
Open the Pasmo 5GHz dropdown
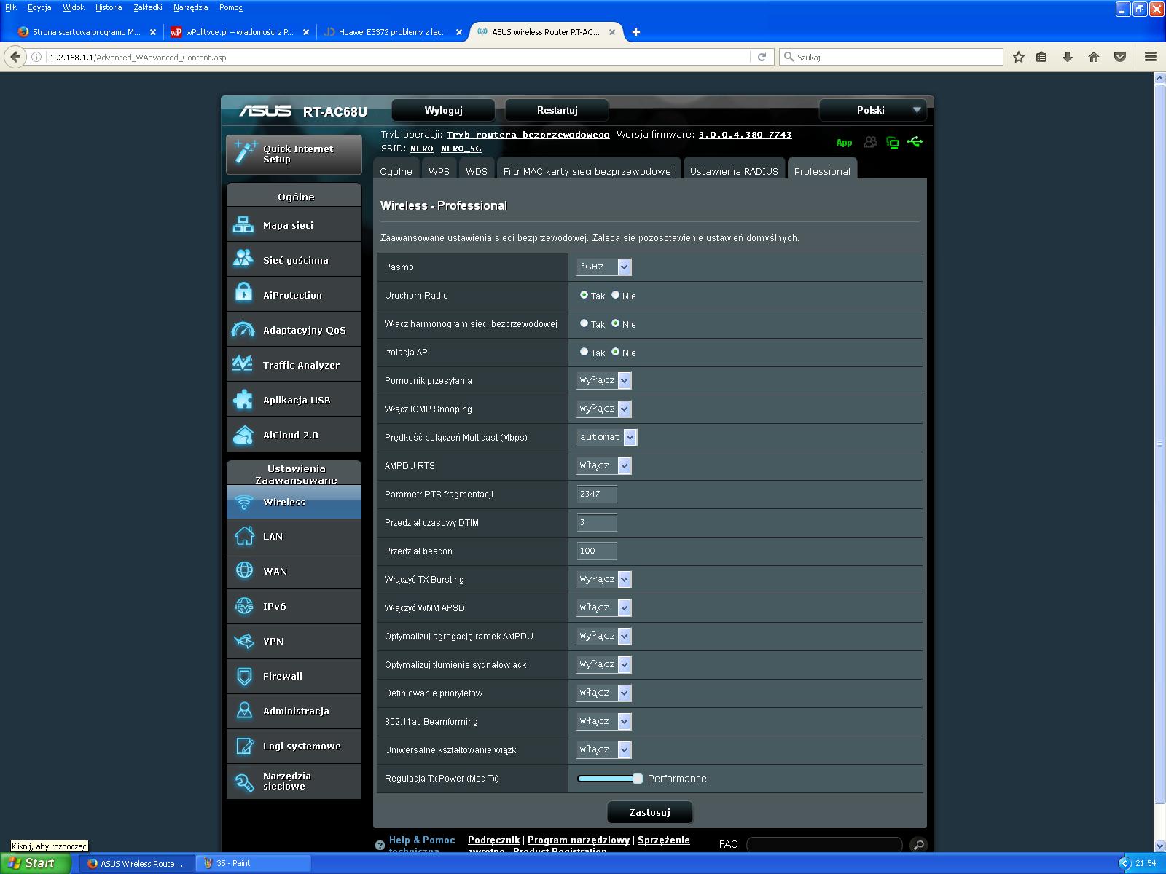(603, 267)
